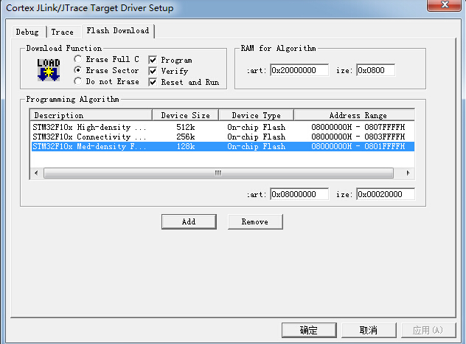Screen dimensions: 466x344
Task: Click the 256k device size cell
Action: tap(186, 137)
